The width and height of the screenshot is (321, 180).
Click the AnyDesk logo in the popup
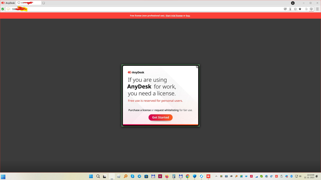point(136,72)
